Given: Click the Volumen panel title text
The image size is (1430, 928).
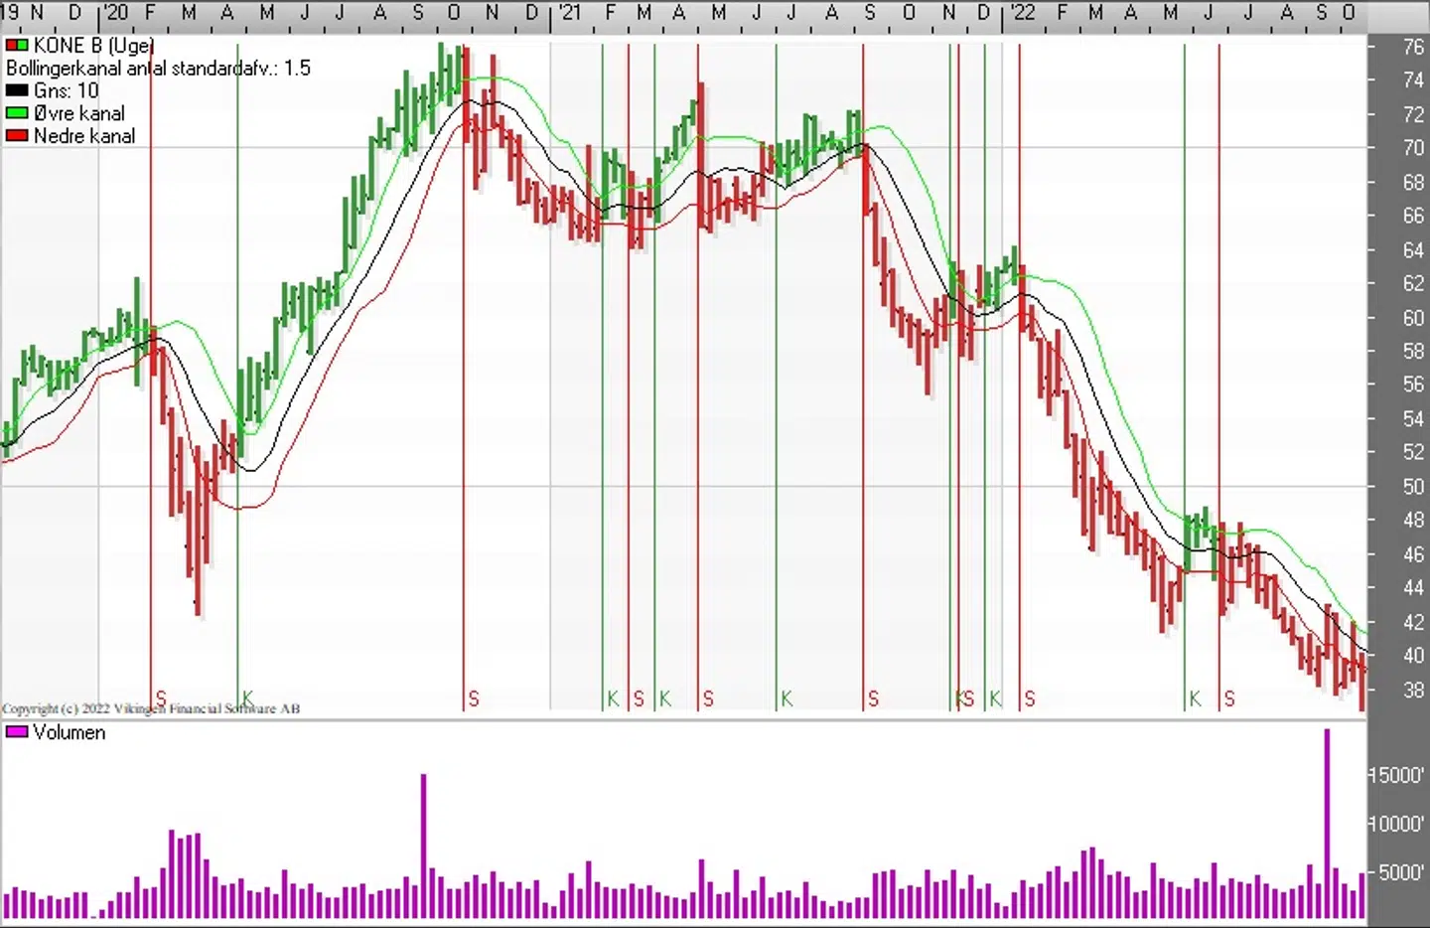Looking at the screenshot, I should click(69, 732).
